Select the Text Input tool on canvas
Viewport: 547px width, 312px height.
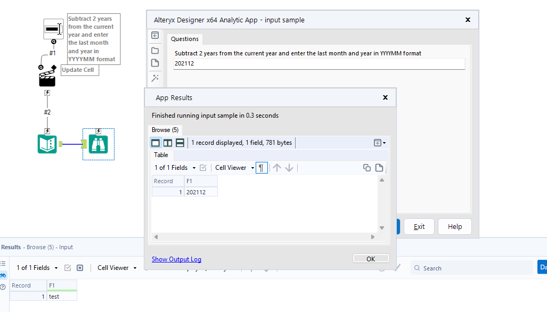point(47,144)
